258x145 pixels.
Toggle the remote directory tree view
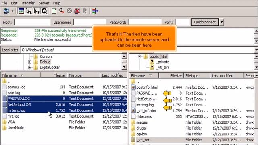pos(37,11)
